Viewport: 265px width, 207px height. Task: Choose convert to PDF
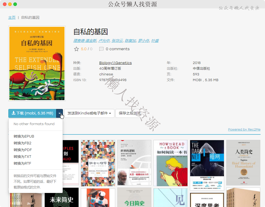click(x=23, y=150)
